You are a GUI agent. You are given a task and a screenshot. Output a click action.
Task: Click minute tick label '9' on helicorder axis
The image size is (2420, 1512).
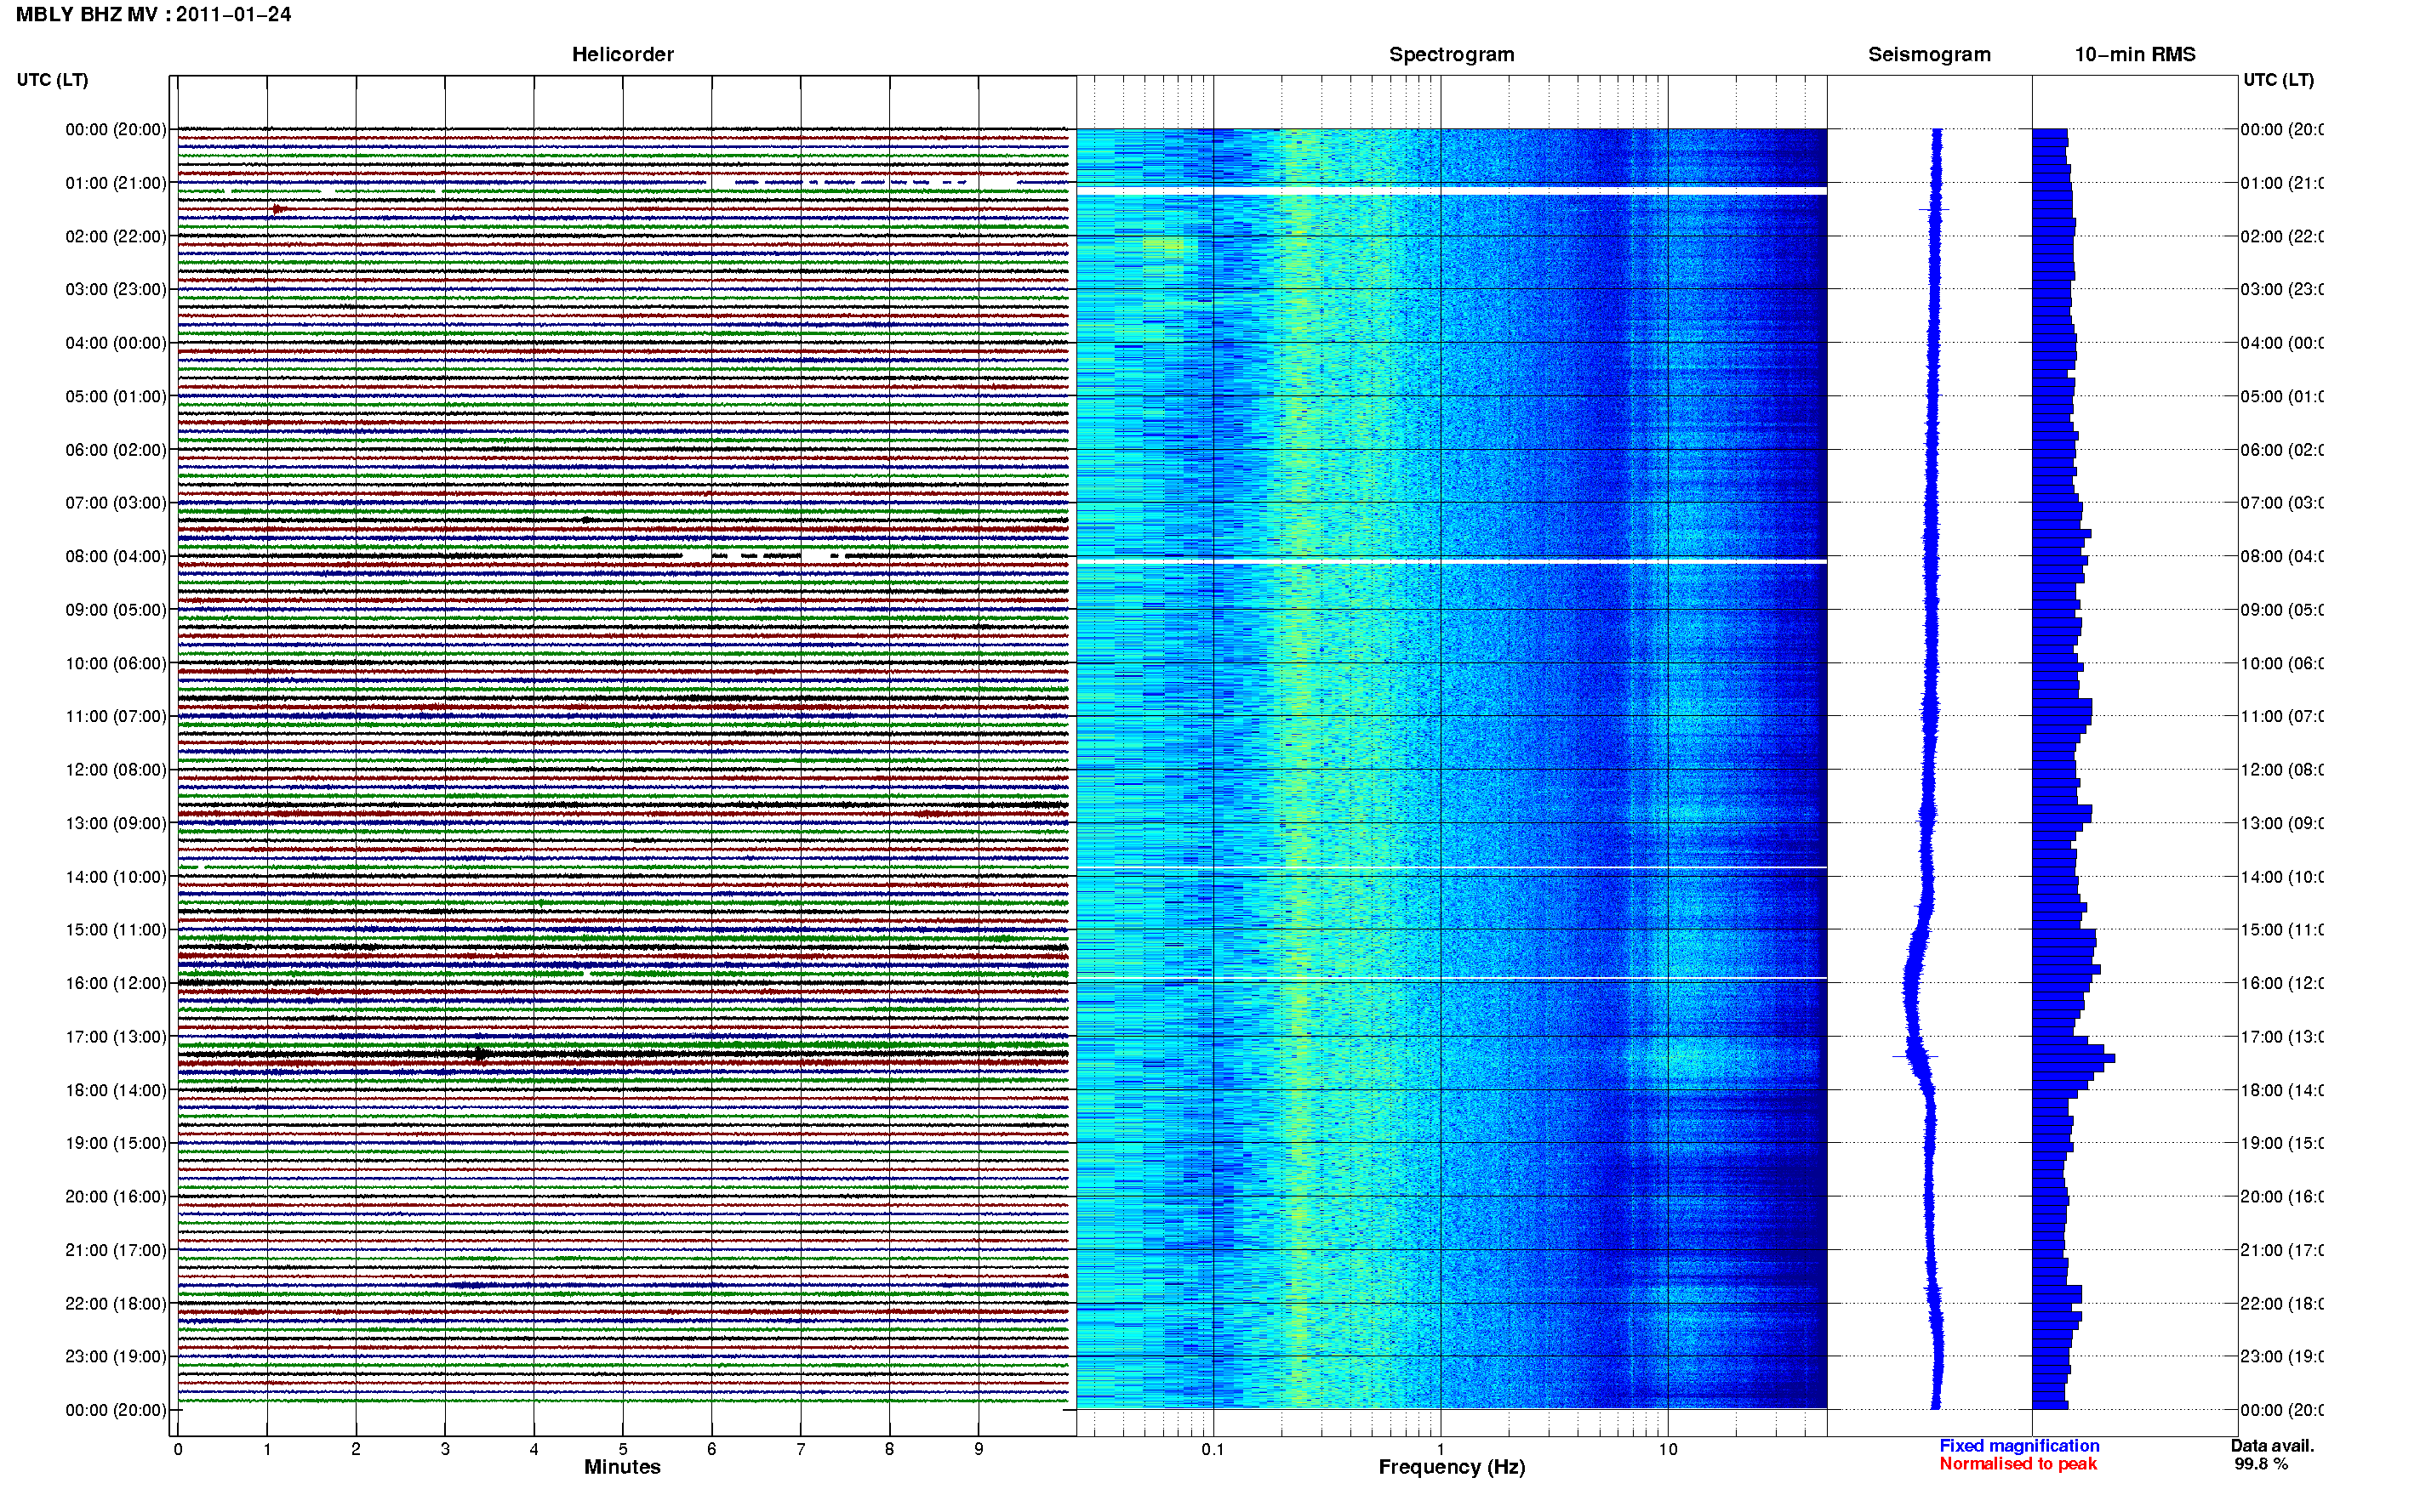coord(979,1449)
